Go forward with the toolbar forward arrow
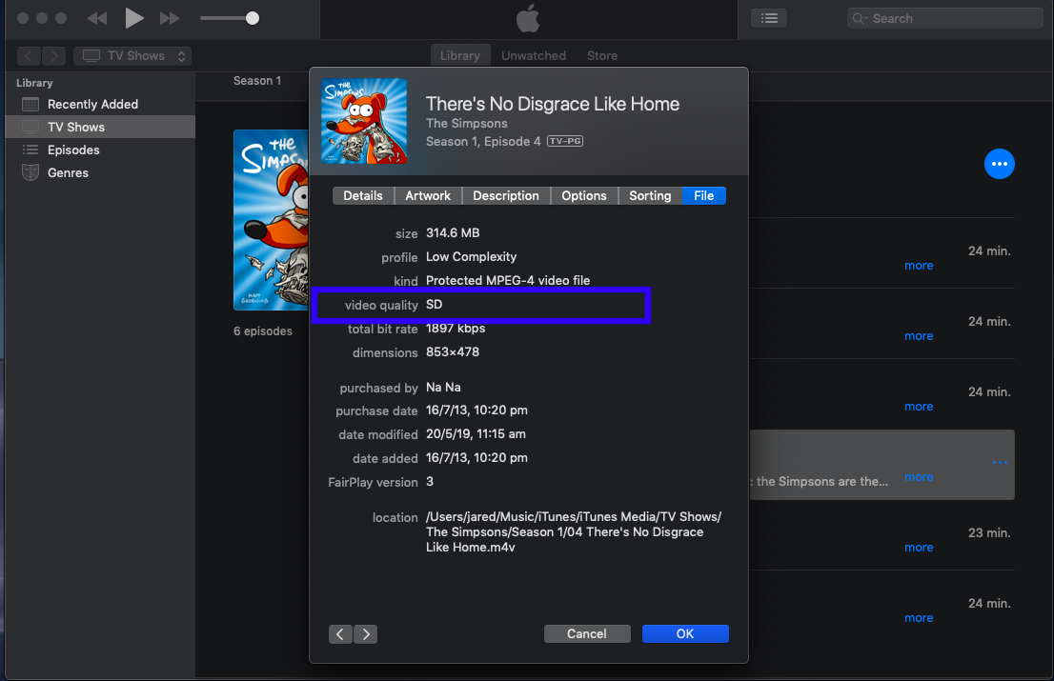Viewport: 1054px width, 681px height. point(53,56)
